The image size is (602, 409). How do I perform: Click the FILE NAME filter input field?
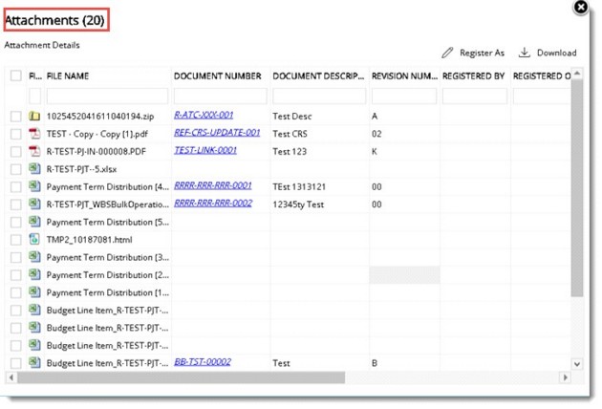(x=106, y=96)
